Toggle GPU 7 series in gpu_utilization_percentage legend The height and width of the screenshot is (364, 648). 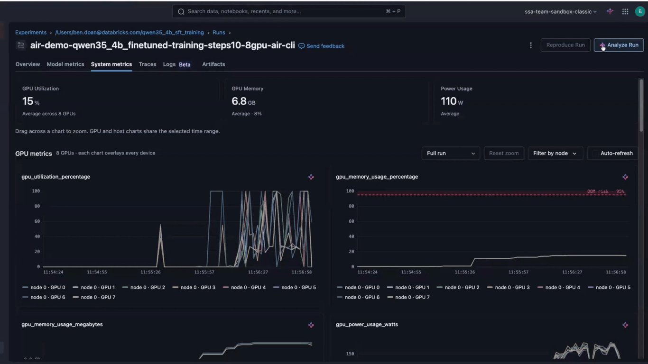point(93,297)
